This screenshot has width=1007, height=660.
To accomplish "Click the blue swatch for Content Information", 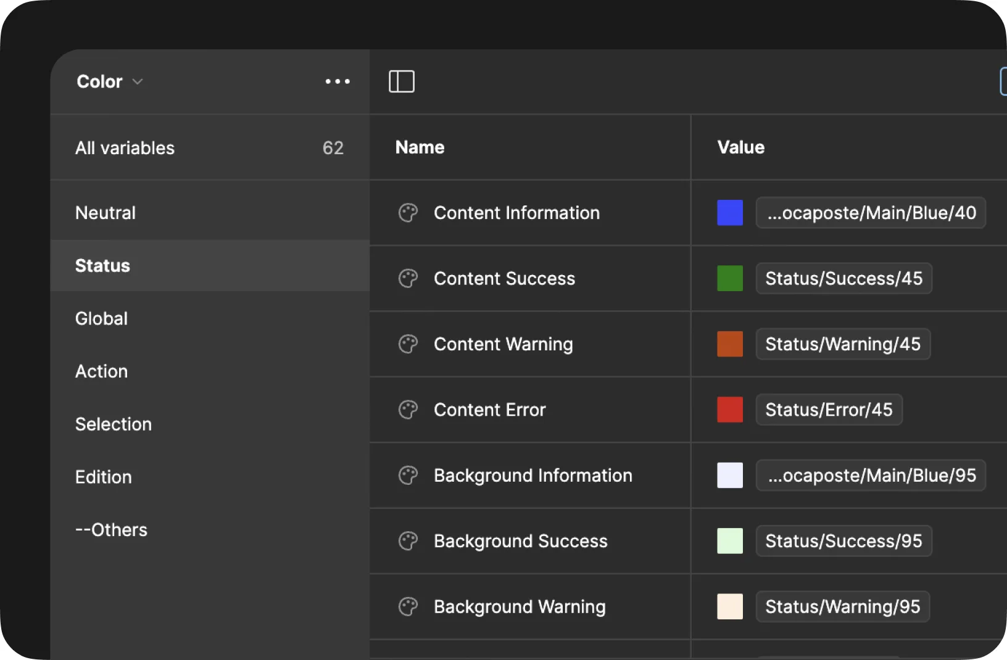I will coord(730,213).
